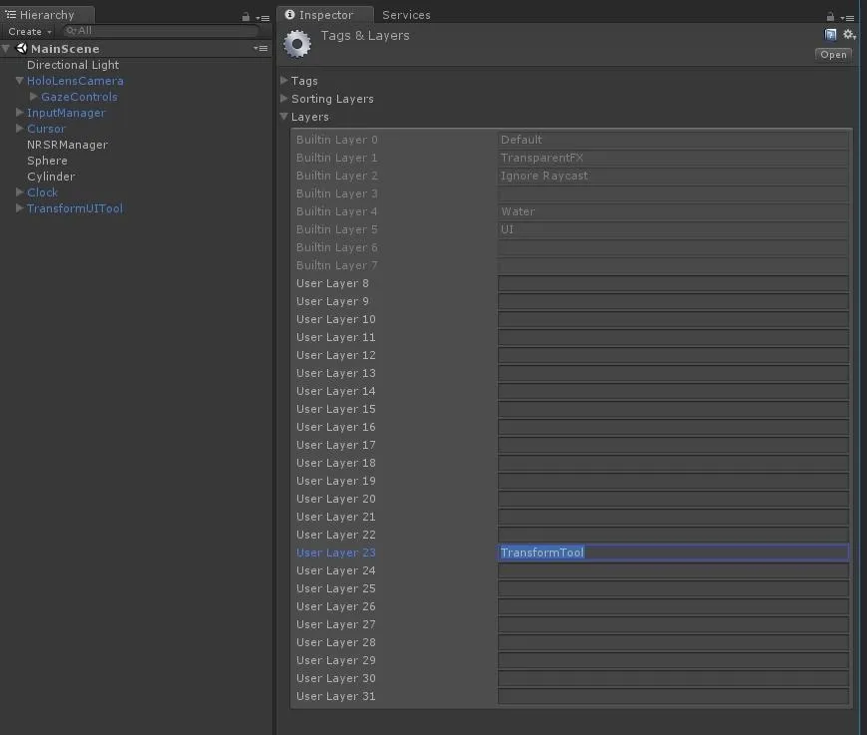
Task: Click the User Layer 31 input field
Action: (672, 696)
